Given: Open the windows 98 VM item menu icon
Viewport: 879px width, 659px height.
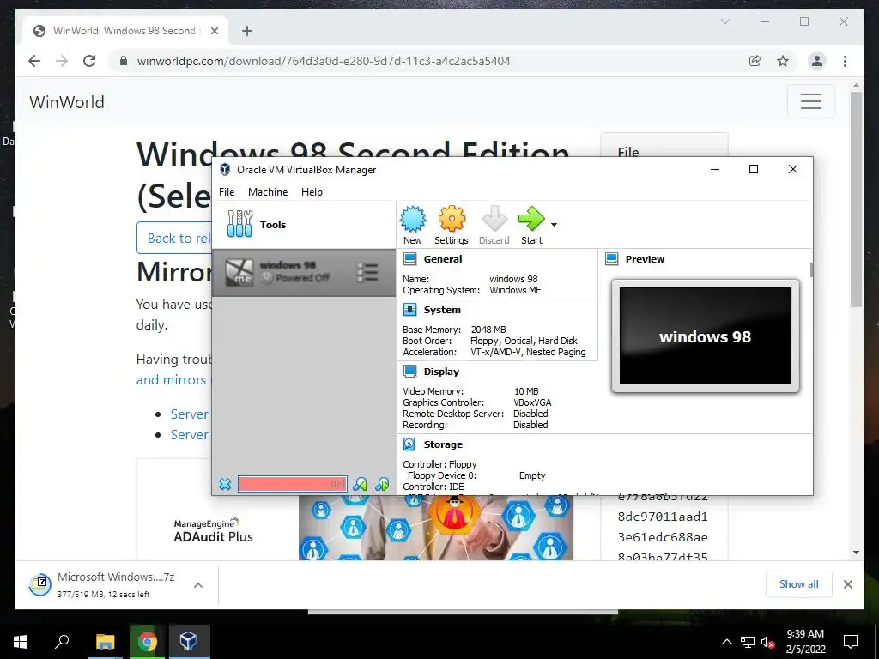Looking at the screenshot, I should (x=367, y=272).
